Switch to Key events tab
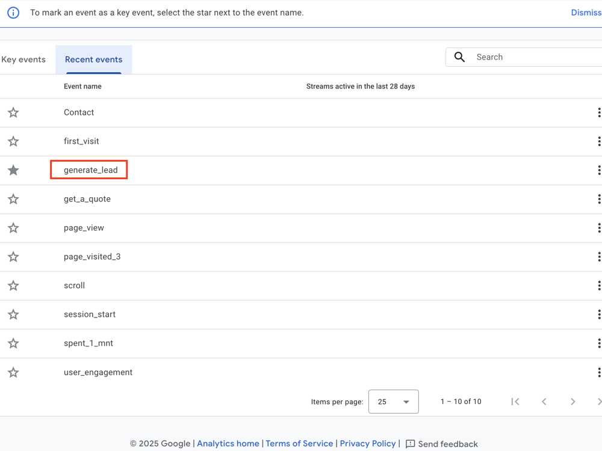The height and width of the screenshot is (451, 602). (x=23, y=60)
